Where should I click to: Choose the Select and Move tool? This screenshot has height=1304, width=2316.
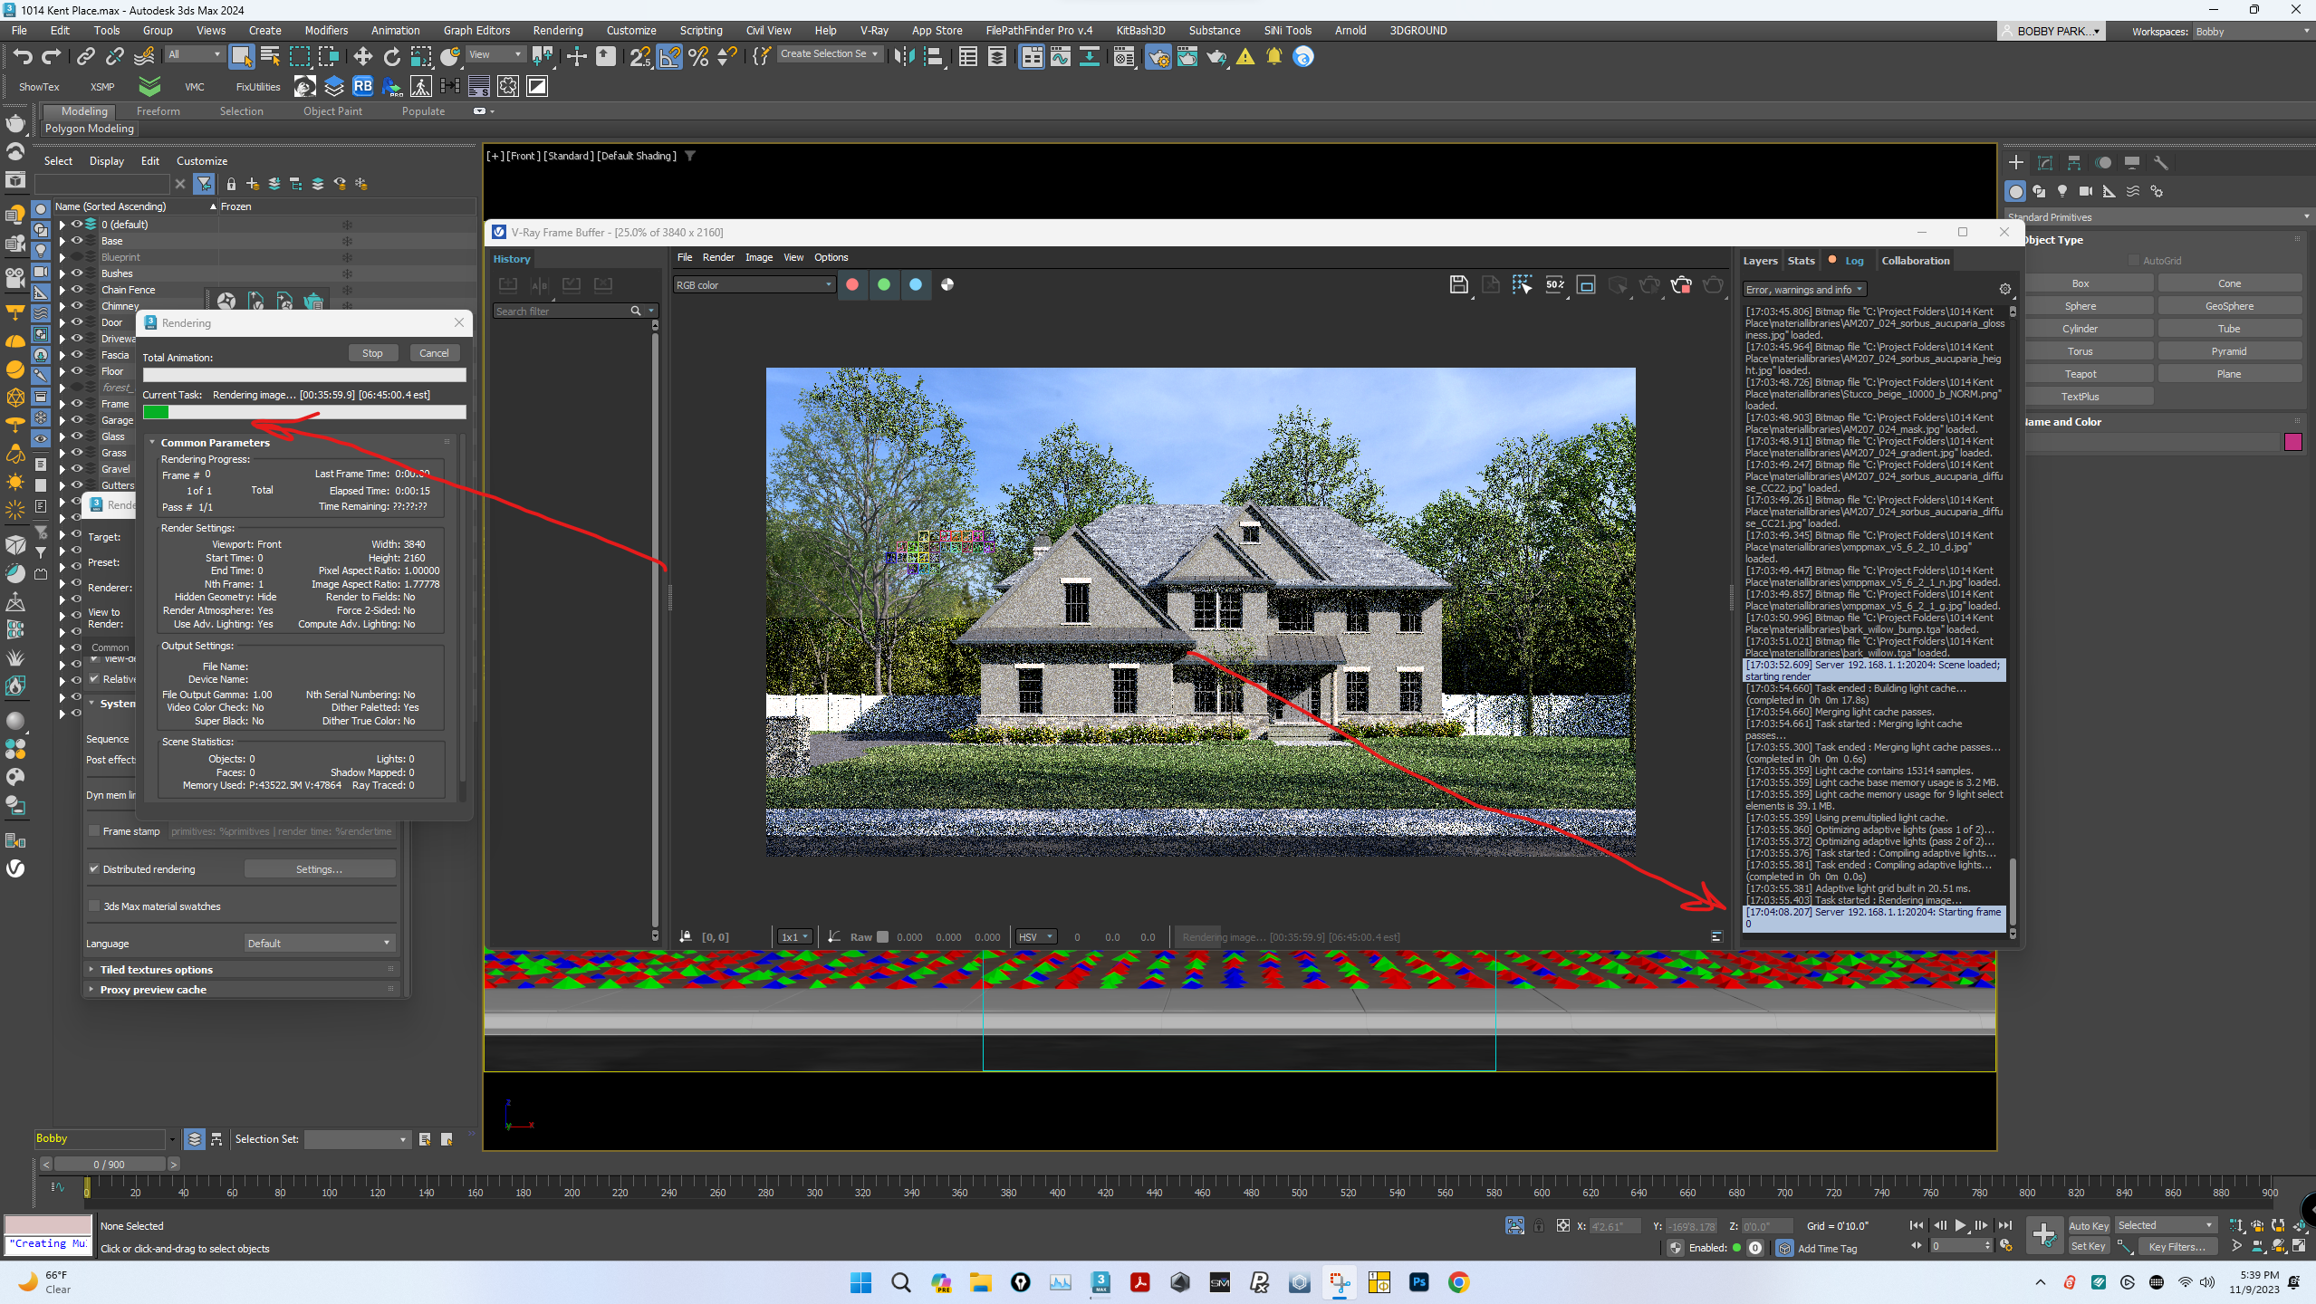(x=362, y=57)
